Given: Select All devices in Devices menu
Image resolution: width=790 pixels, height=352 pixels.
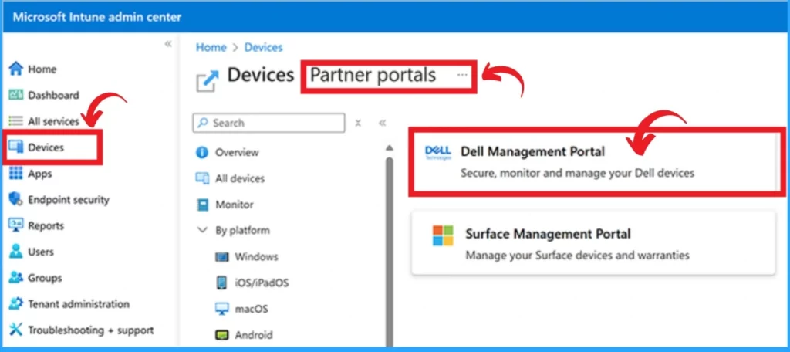Looking at the screenshot, I should pos(240,178).
